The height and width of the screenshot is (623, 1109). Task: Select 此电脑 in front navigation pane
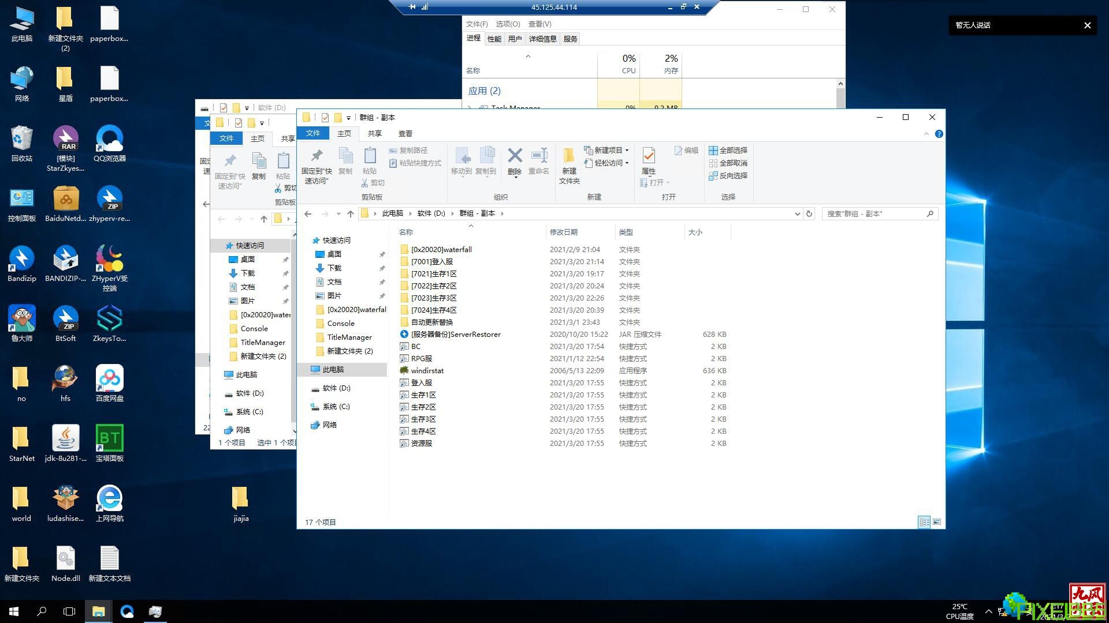tap(343, 370)
